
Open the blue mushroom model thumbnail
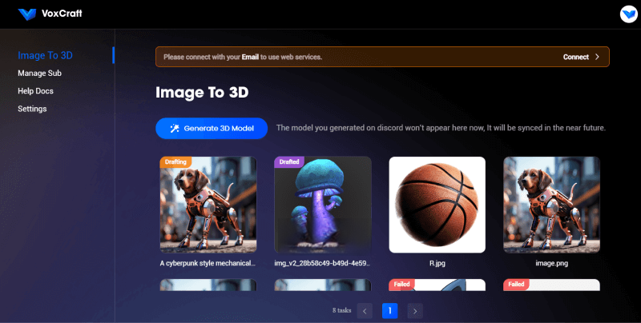tap(323, 205)
